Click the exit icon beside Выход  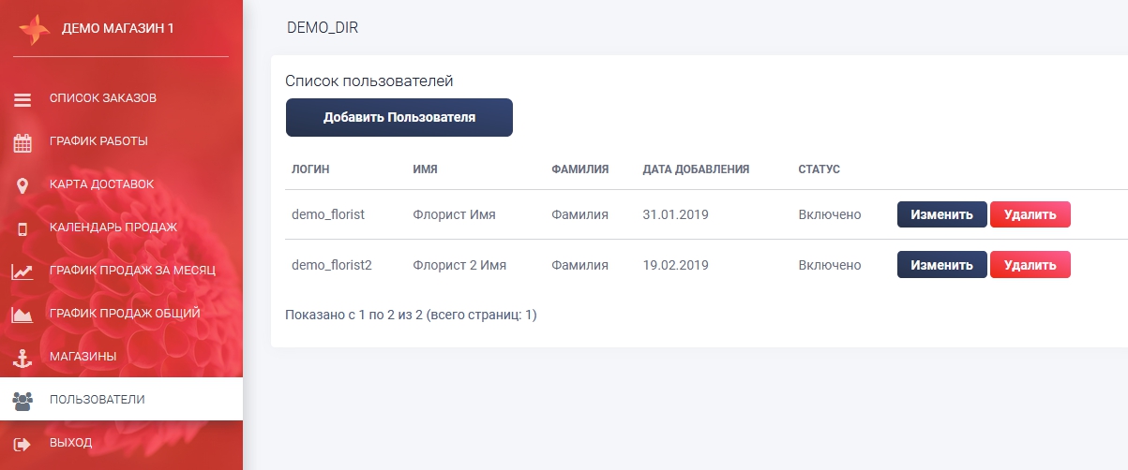pyautogui.click(x=23, y=444)
